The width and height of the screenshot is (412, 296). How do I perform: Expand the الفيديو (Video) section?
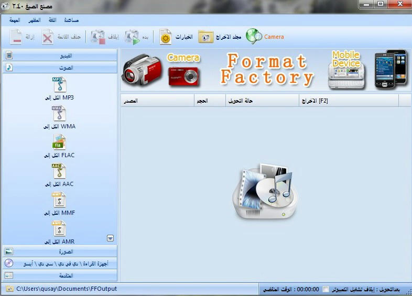pyautogui.click(x=60, y=55)
